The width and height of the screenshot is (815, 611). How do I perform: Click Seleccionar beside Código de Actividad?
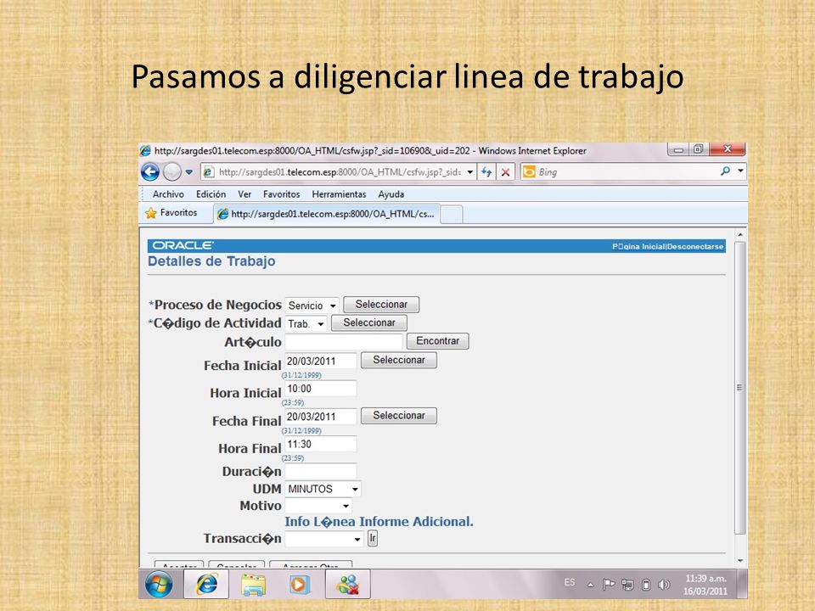[369, 322]
